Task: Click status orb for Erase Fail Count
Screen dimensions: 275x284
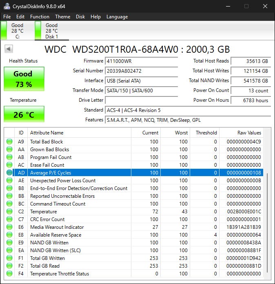Action: [x=9, y=165]
